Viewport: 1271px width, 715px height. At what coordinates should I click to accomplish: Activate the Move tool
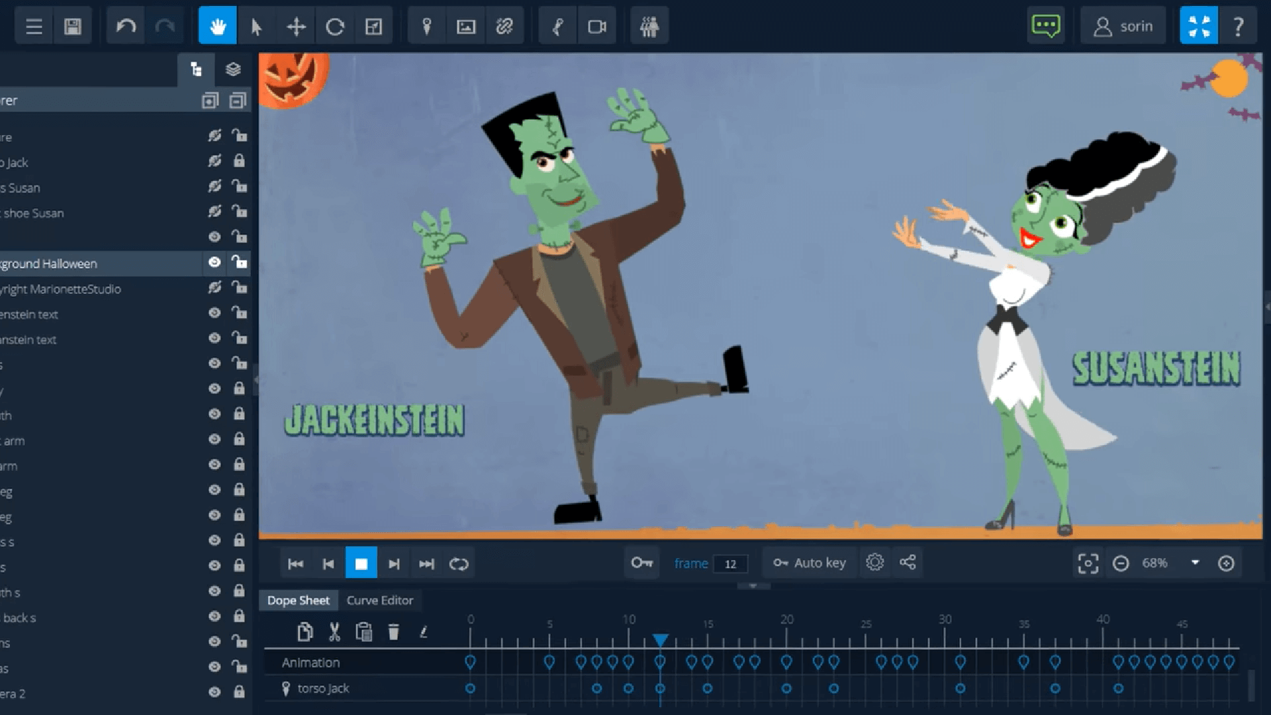(x=296, y=25)
